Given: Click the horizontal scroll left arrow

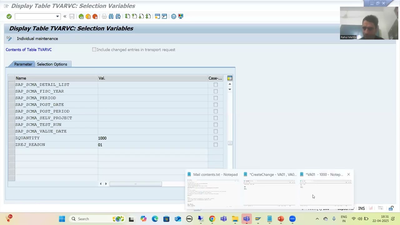Looking at the screenshot, I should pos(101,184).
